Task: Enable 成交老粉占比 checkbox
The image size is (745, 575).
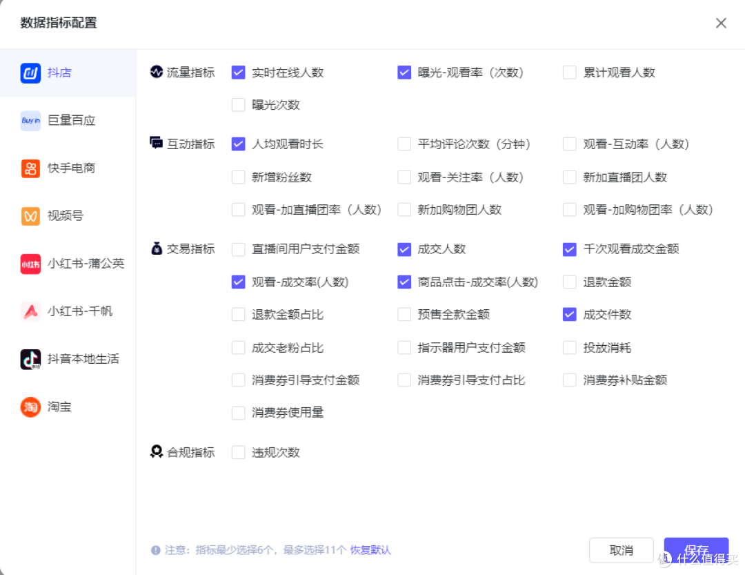Action: pyautogui.click(x=238, y=347)
